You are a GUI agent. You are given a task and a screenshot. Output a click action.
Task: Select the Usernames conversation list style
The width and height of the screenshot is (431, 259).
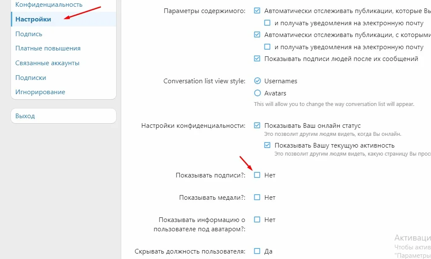tap(257, 81)
